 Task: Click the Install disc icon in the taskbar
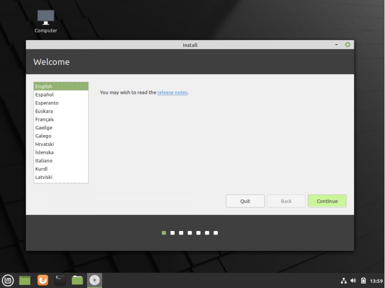(x=95, y=280)
